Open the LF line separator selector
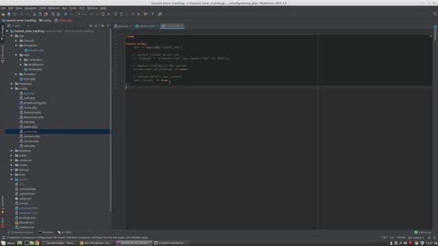Screen dimensions: 438x246 coord(392,238)
